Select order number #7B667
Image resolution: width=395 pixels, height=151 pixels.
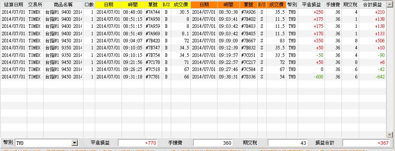click(248, 40)
